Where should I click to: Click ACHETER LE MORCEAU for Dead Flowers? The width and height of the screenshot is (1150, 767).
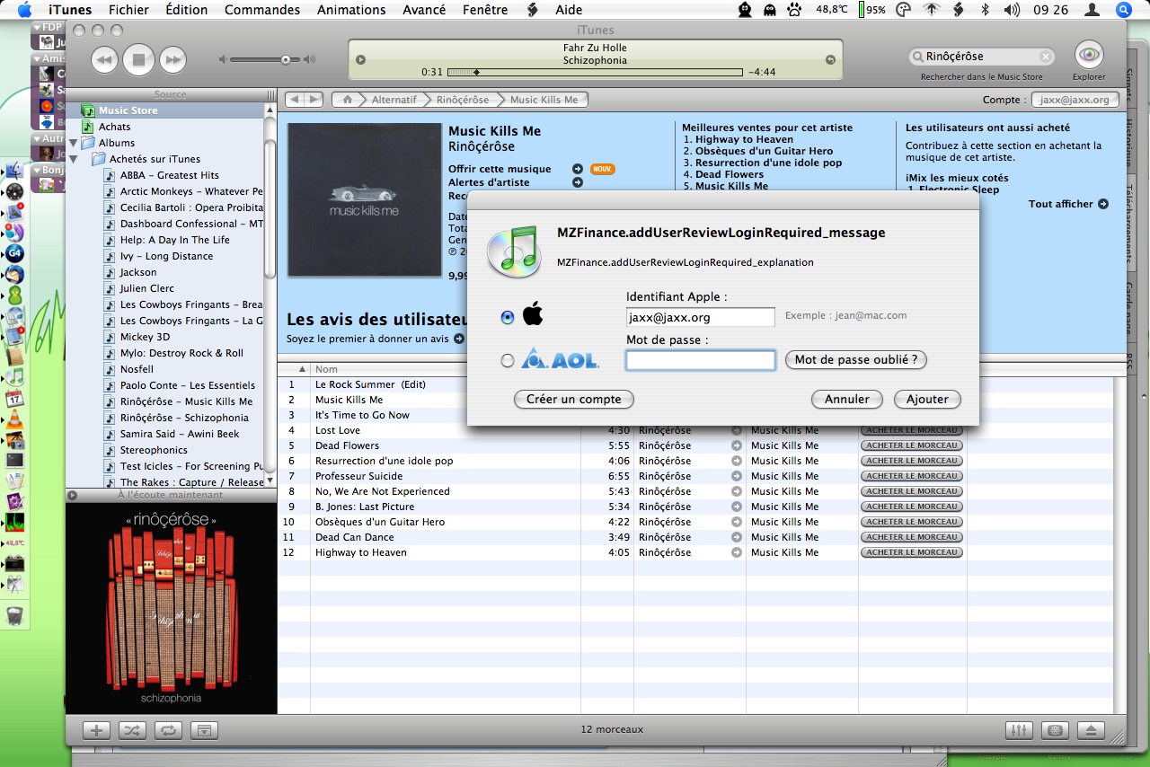click(911, 445)
